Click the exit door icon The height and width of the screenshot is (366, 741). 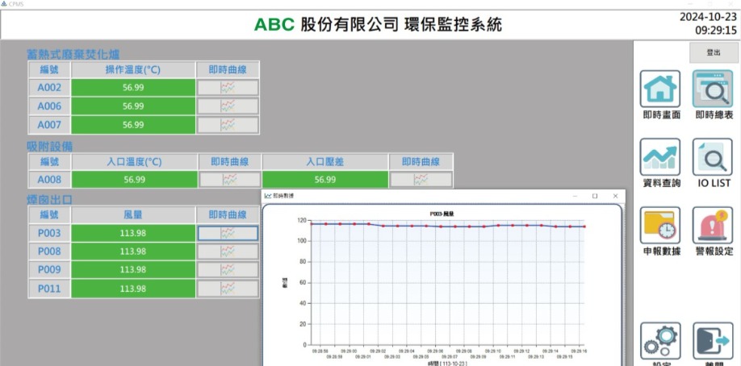(712, 341)
